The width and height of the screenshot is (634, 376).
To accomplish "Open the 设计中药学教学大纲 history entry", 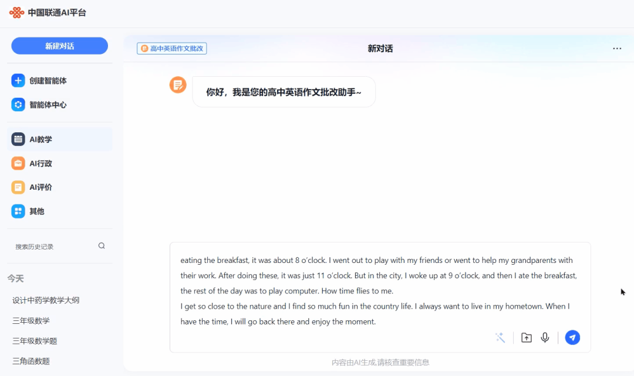I will [44, 299].
